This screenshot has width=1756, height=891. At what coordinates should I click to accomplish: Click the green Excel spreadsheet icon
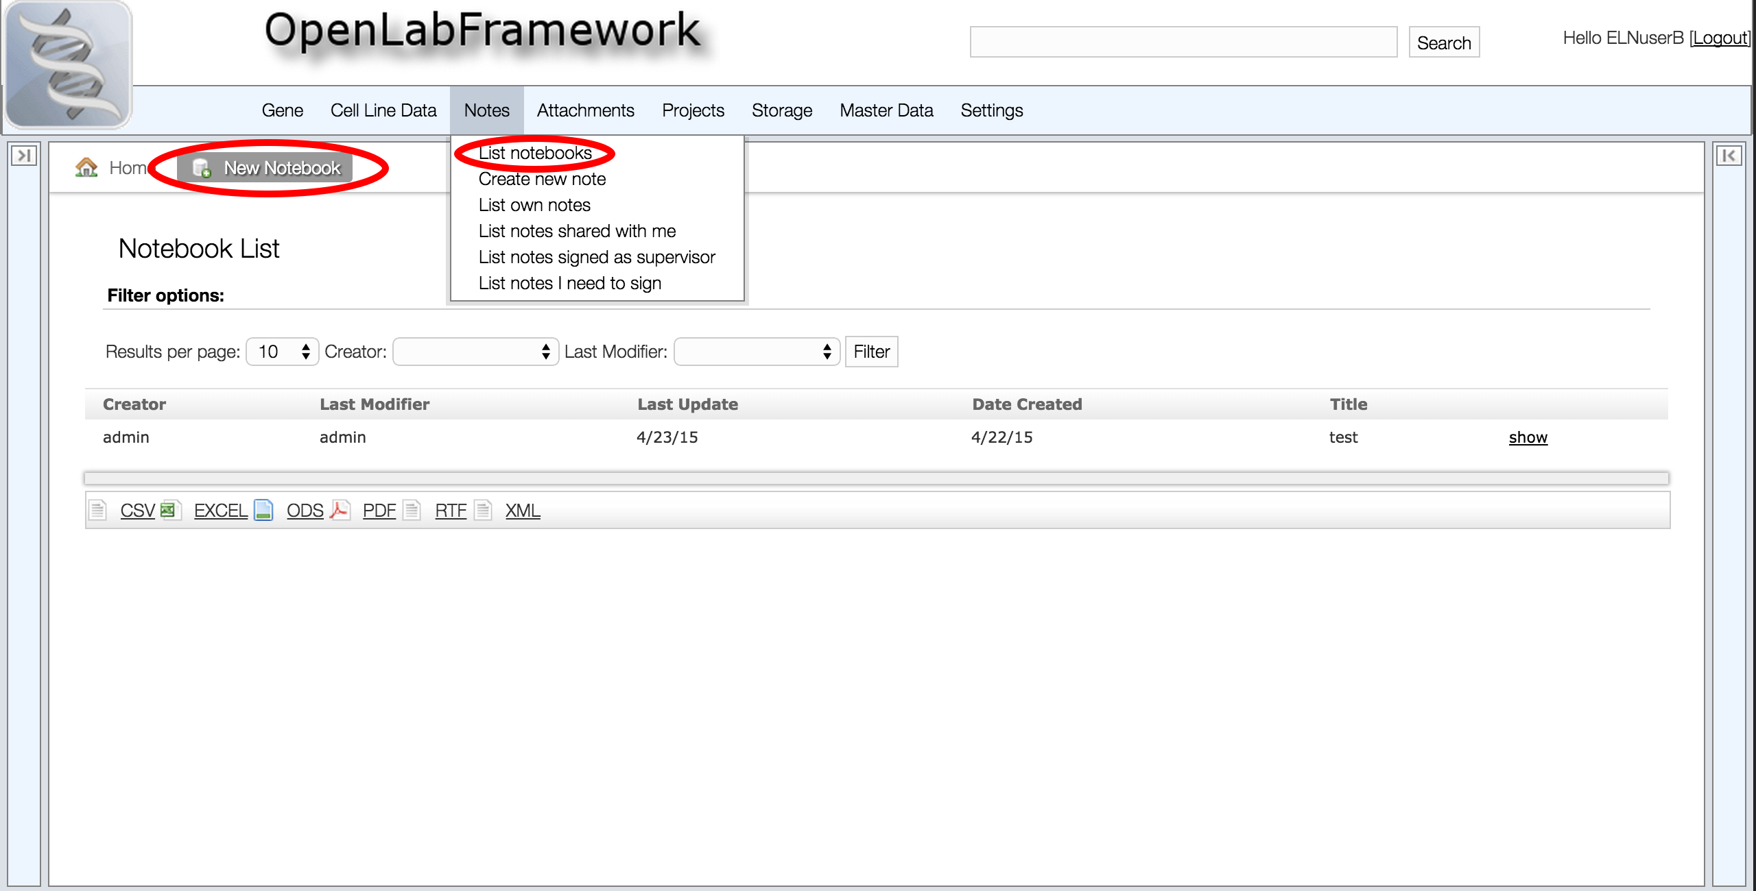click(x=169, y=510)
